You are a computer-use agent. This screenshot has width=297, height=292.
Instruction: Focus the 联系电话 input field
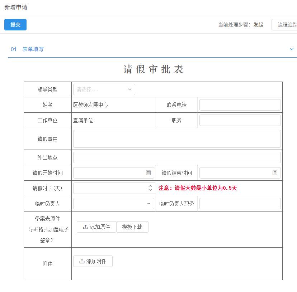(240, 105)
